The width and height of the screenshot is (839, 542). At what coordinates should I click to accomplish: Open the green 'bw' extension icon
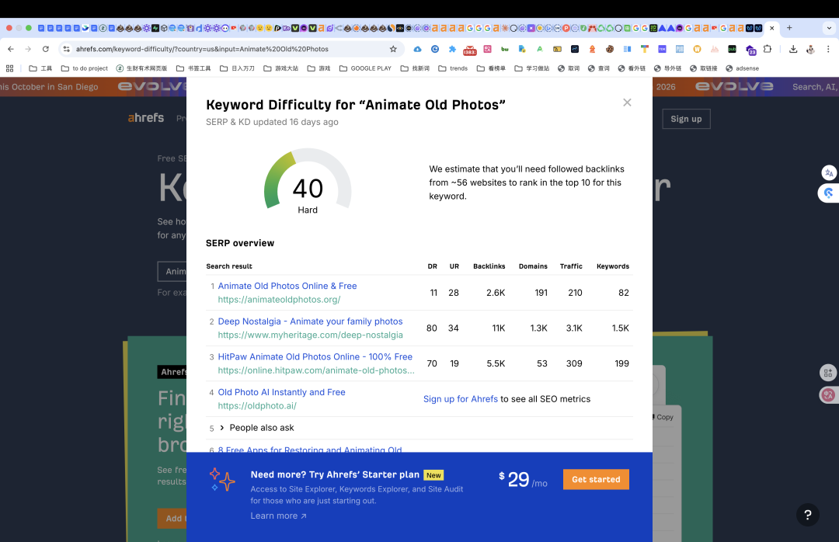click(x=505, y=49)
